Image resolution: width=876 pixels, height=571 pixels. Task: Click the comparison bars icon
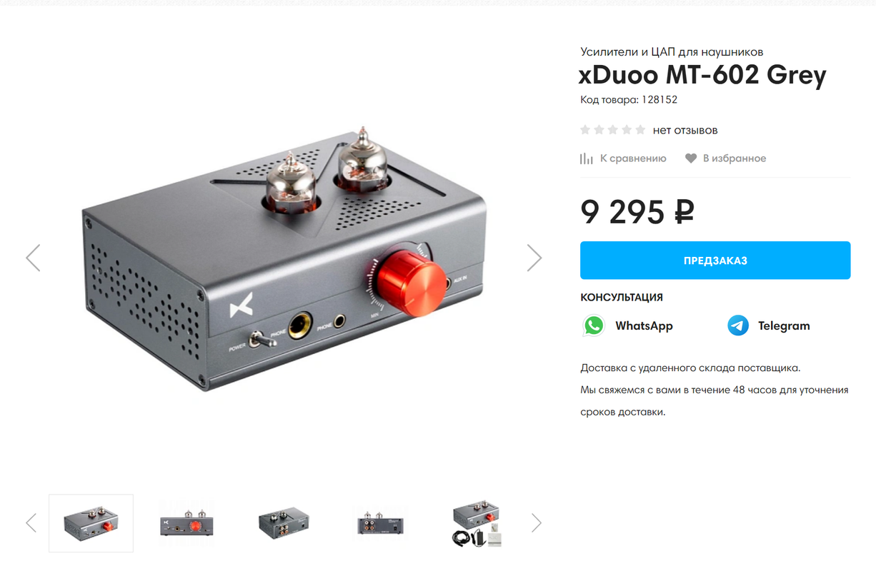click(587, 158)
